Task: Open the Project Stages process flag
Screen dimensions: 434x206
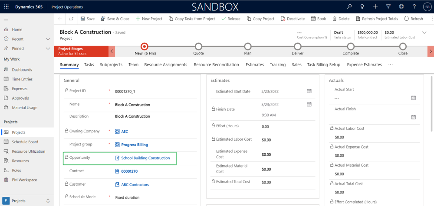Action: pyautogui.click(x=82, y=51)
